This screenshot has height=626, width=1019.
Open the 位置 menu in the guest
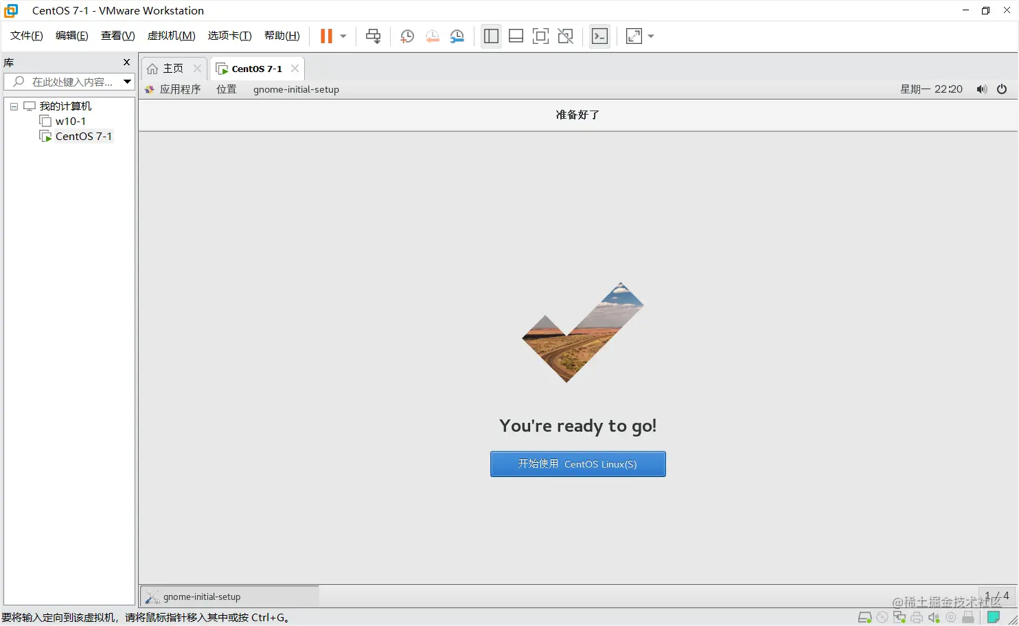227,89
